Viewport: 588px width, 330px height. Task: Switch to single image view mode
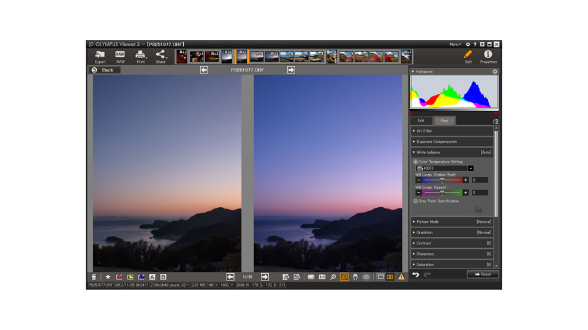click(380, 277)
